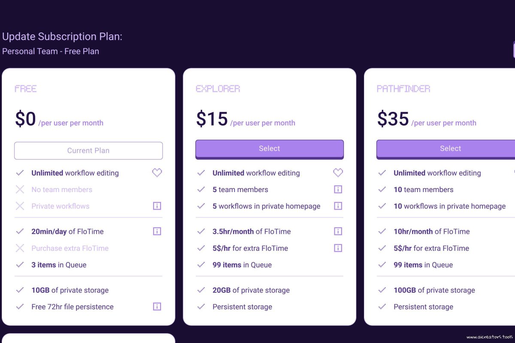Screen dimensions: 515x343
Task: Click X icon beside No team members
Action: coord(20,190)
